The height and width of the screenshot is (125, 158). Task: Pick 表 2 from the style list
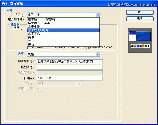63,44
